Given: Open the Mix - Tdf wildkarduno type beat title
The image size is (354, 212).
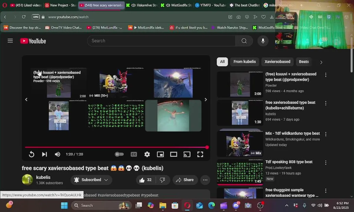Looking at the screenshot, I should (293, 133).
